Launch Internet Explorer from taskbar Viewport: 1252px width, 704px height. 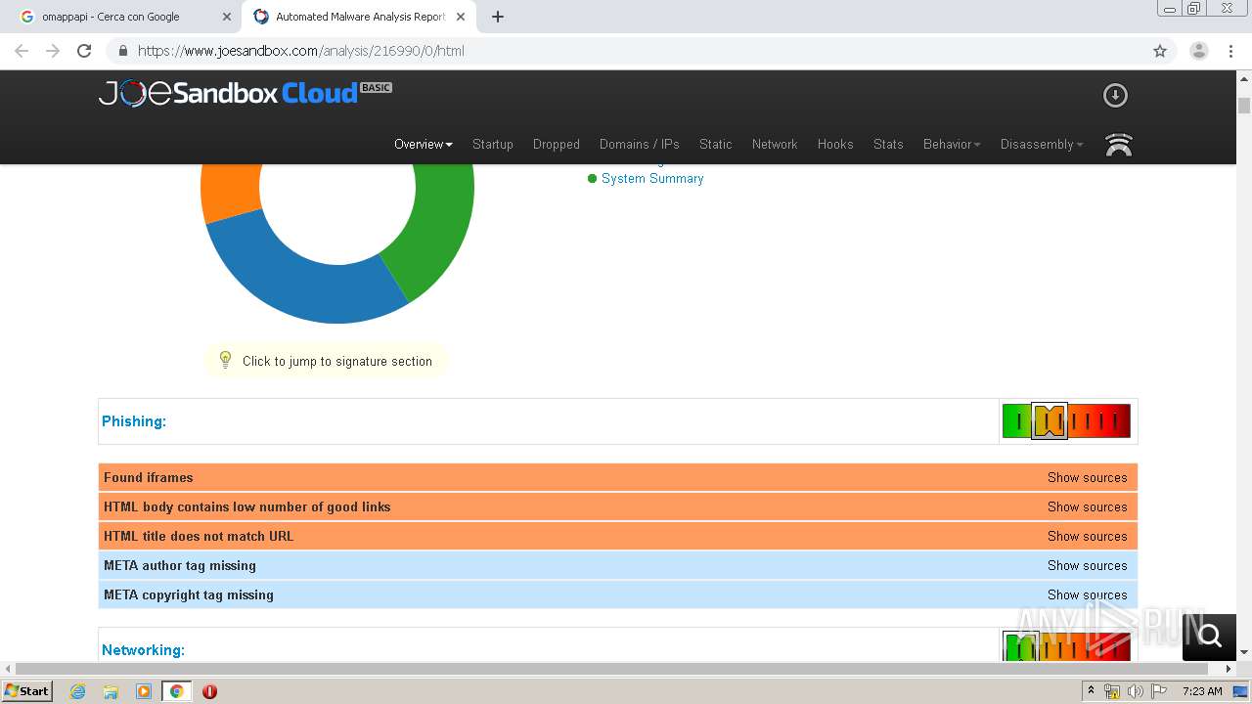[x=77, y=691]
